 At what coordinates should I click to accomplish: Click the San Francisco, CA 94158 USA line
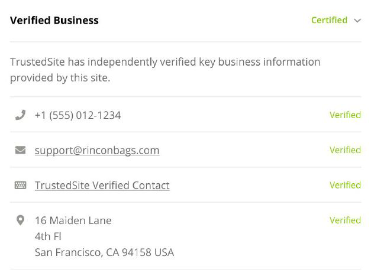pos(104,252)
